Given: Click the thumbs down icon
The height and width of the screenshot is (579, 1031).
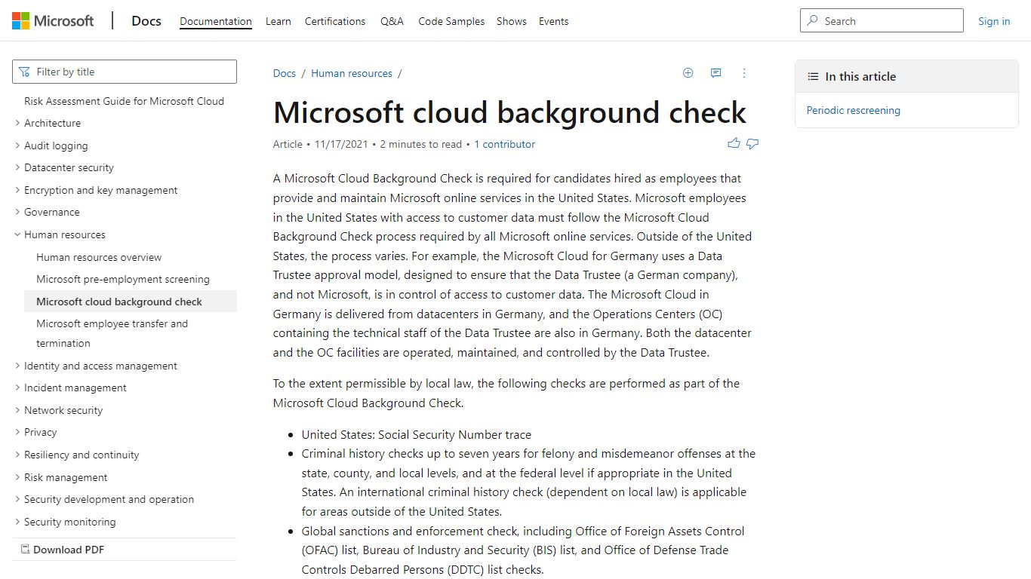Looking at the screenshot, I should pyautogui.click(x=752, y=143).
